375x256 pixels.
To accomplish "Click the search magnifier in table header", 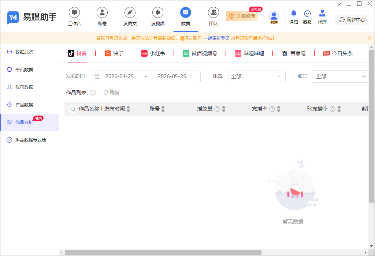I will [73, 109].
